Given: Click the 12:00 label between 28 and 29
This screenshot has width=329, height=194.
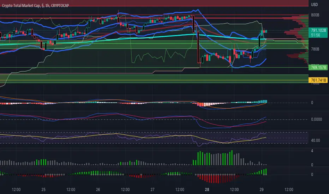Looking at the screenshot, I should click(234, 190).
